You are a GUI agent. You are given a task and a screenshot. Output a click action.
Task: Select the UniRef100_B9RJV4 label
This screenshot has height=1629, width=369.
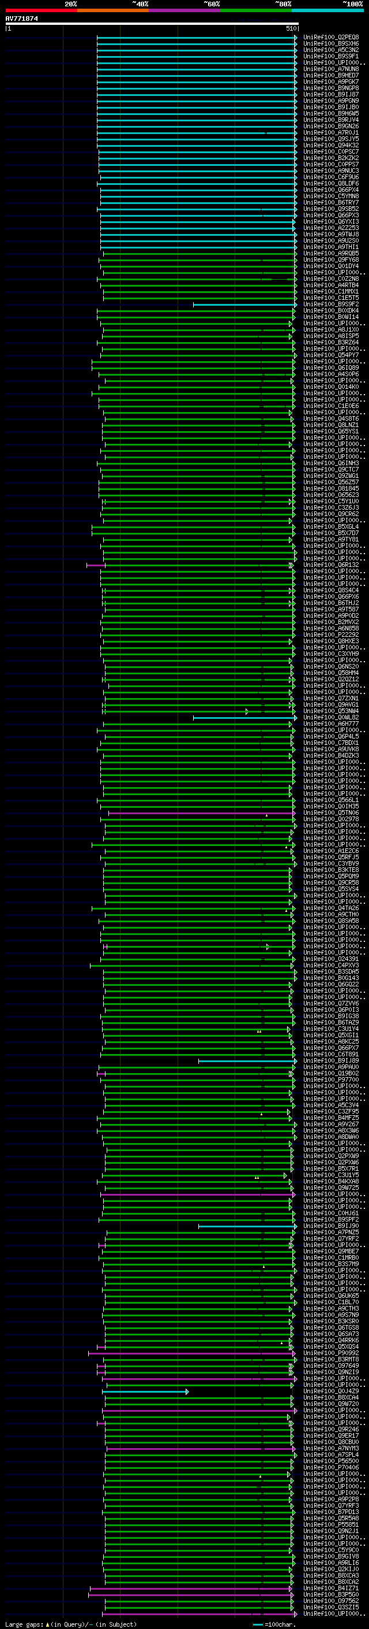tap(331, 120)
